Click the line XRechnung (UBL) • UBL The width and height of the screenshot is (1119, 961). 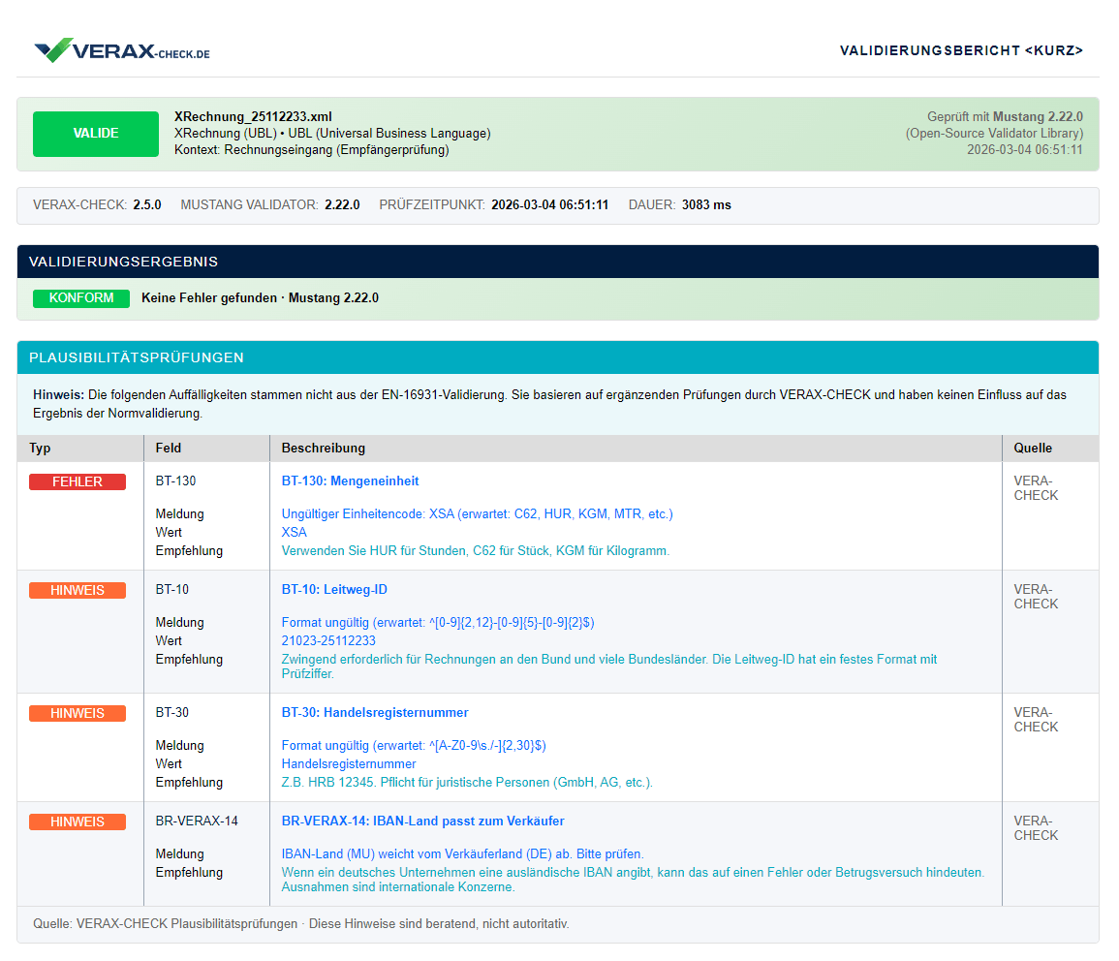(332, 133)
